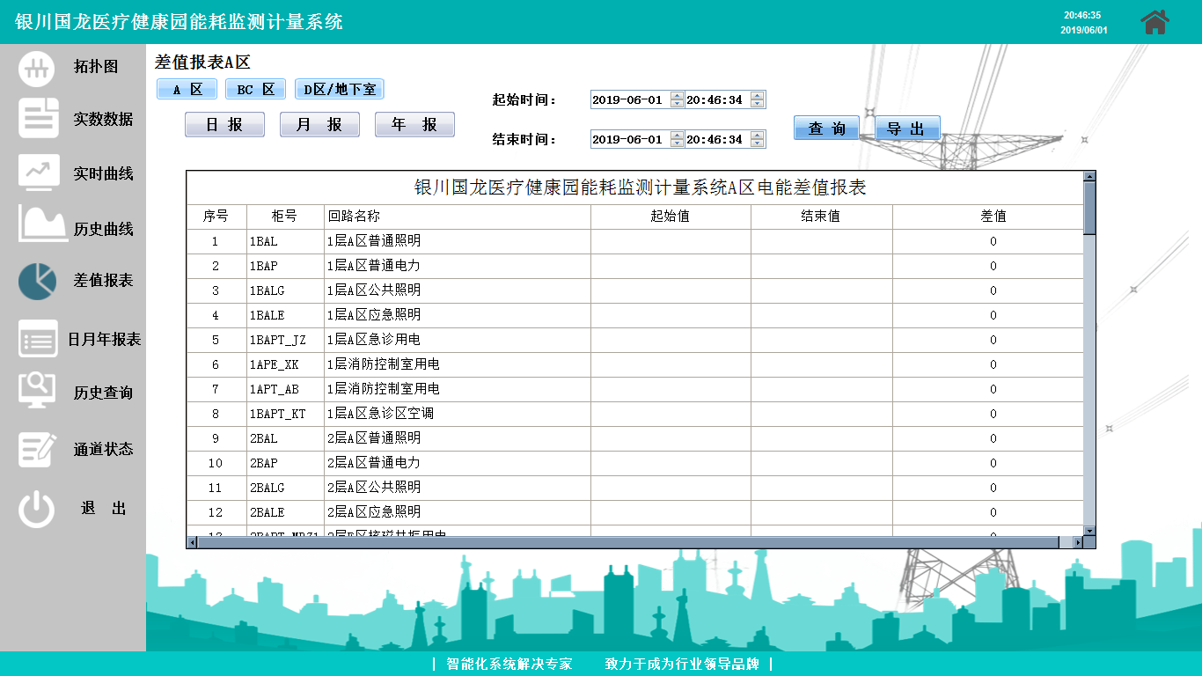Click the end date input field
This screenshot has width=1202, height=676.
click(629, 139)
